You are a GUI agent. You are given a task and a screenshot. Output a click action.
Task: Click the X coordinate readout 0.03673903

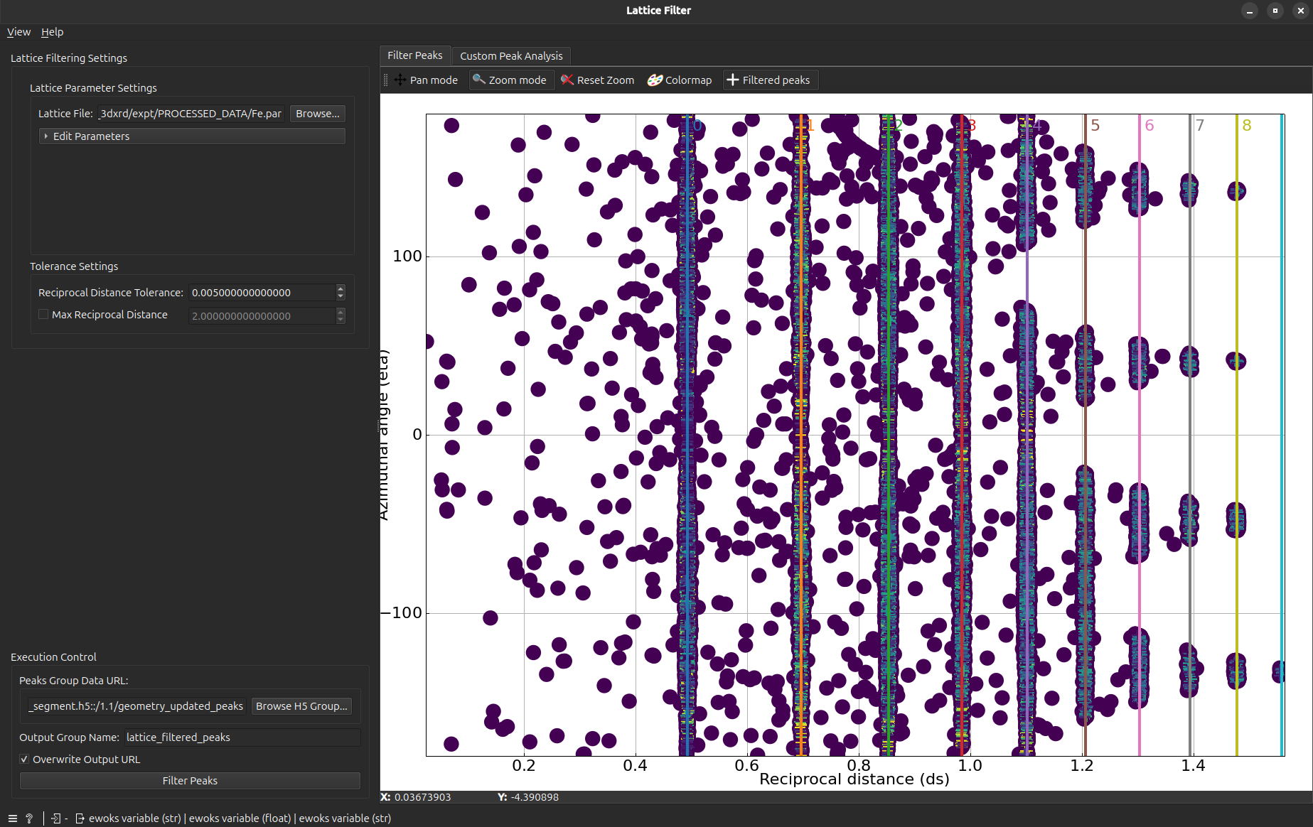[422, 797]
